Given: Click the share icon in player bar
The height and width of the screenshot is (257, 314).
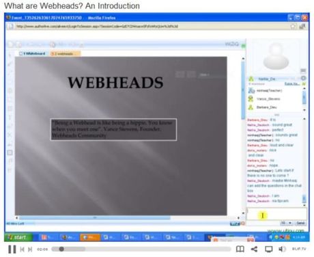Looking at the screenshot, I should pos(254,249).
